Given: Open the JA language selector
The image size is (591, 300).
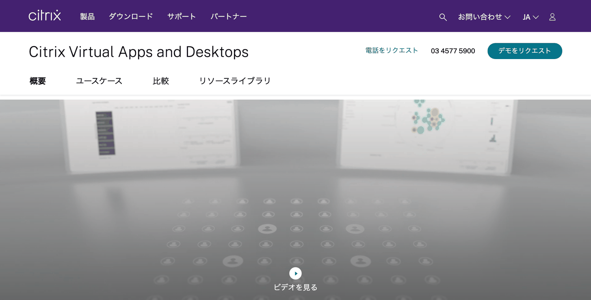Looking at the screenshot, I should pyautogui.click(x=531, y=17).
